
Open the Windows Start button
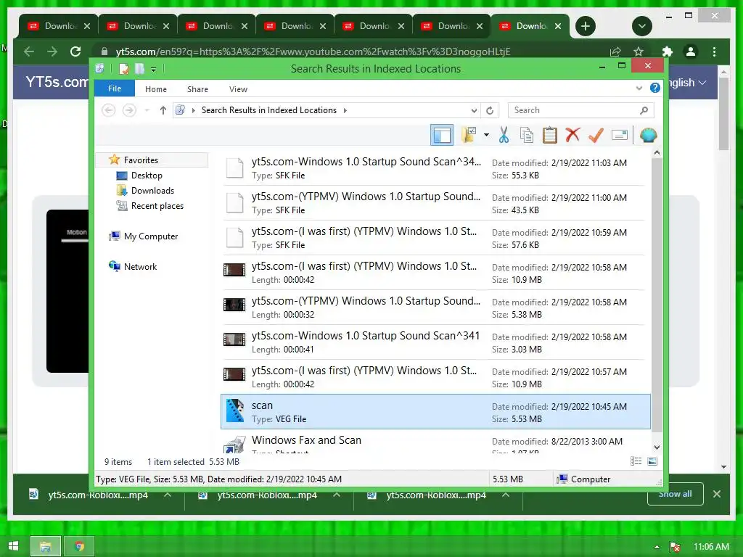[13, 546]
